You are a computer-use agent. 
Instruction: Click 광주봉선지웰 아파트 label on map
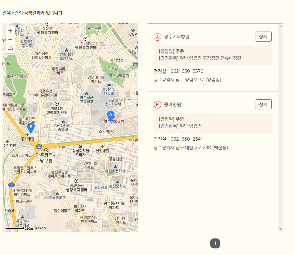coord(114,205)
